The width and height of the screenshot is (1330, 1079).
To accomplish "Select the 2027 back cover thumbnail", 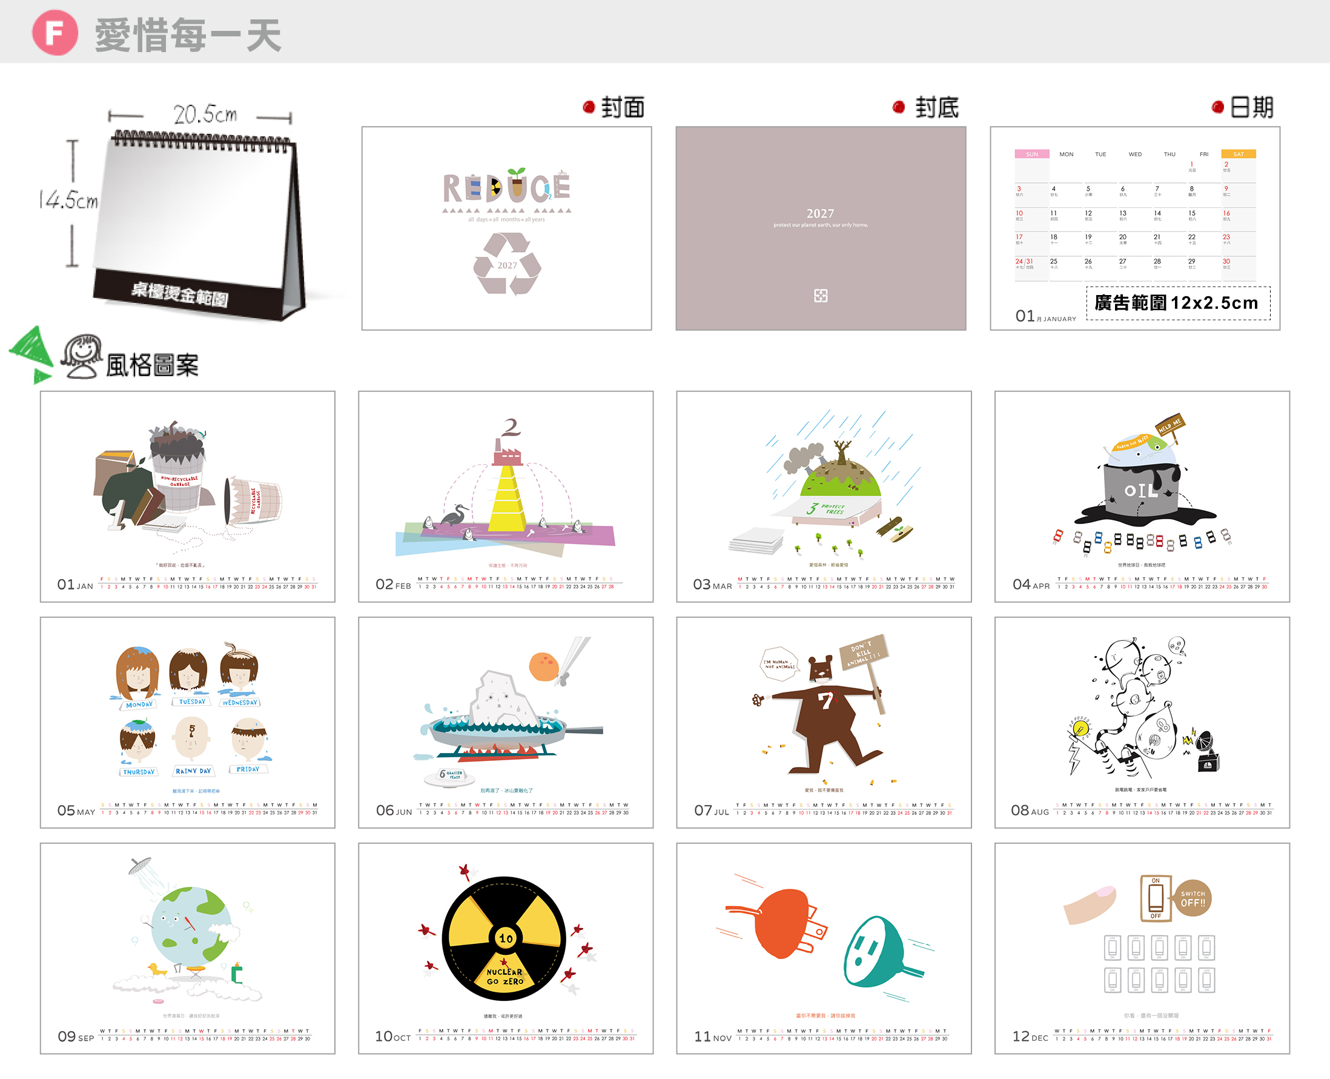I will coord(821,228).
